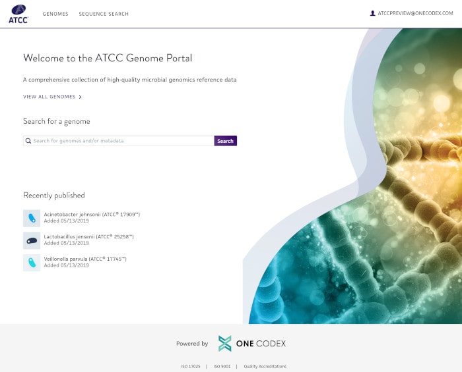Image resolution: width=462 pixels, height=372 pixels.
Task: Visit the Quality Accreditations footer link
Action: [x=265, y=366]
